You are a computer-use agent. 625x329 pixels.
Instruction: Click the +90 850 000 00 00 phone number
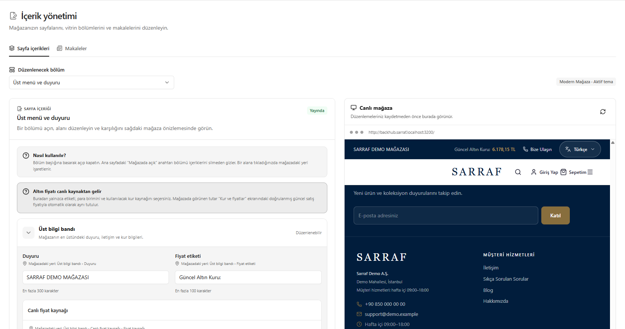coord(385,304)
